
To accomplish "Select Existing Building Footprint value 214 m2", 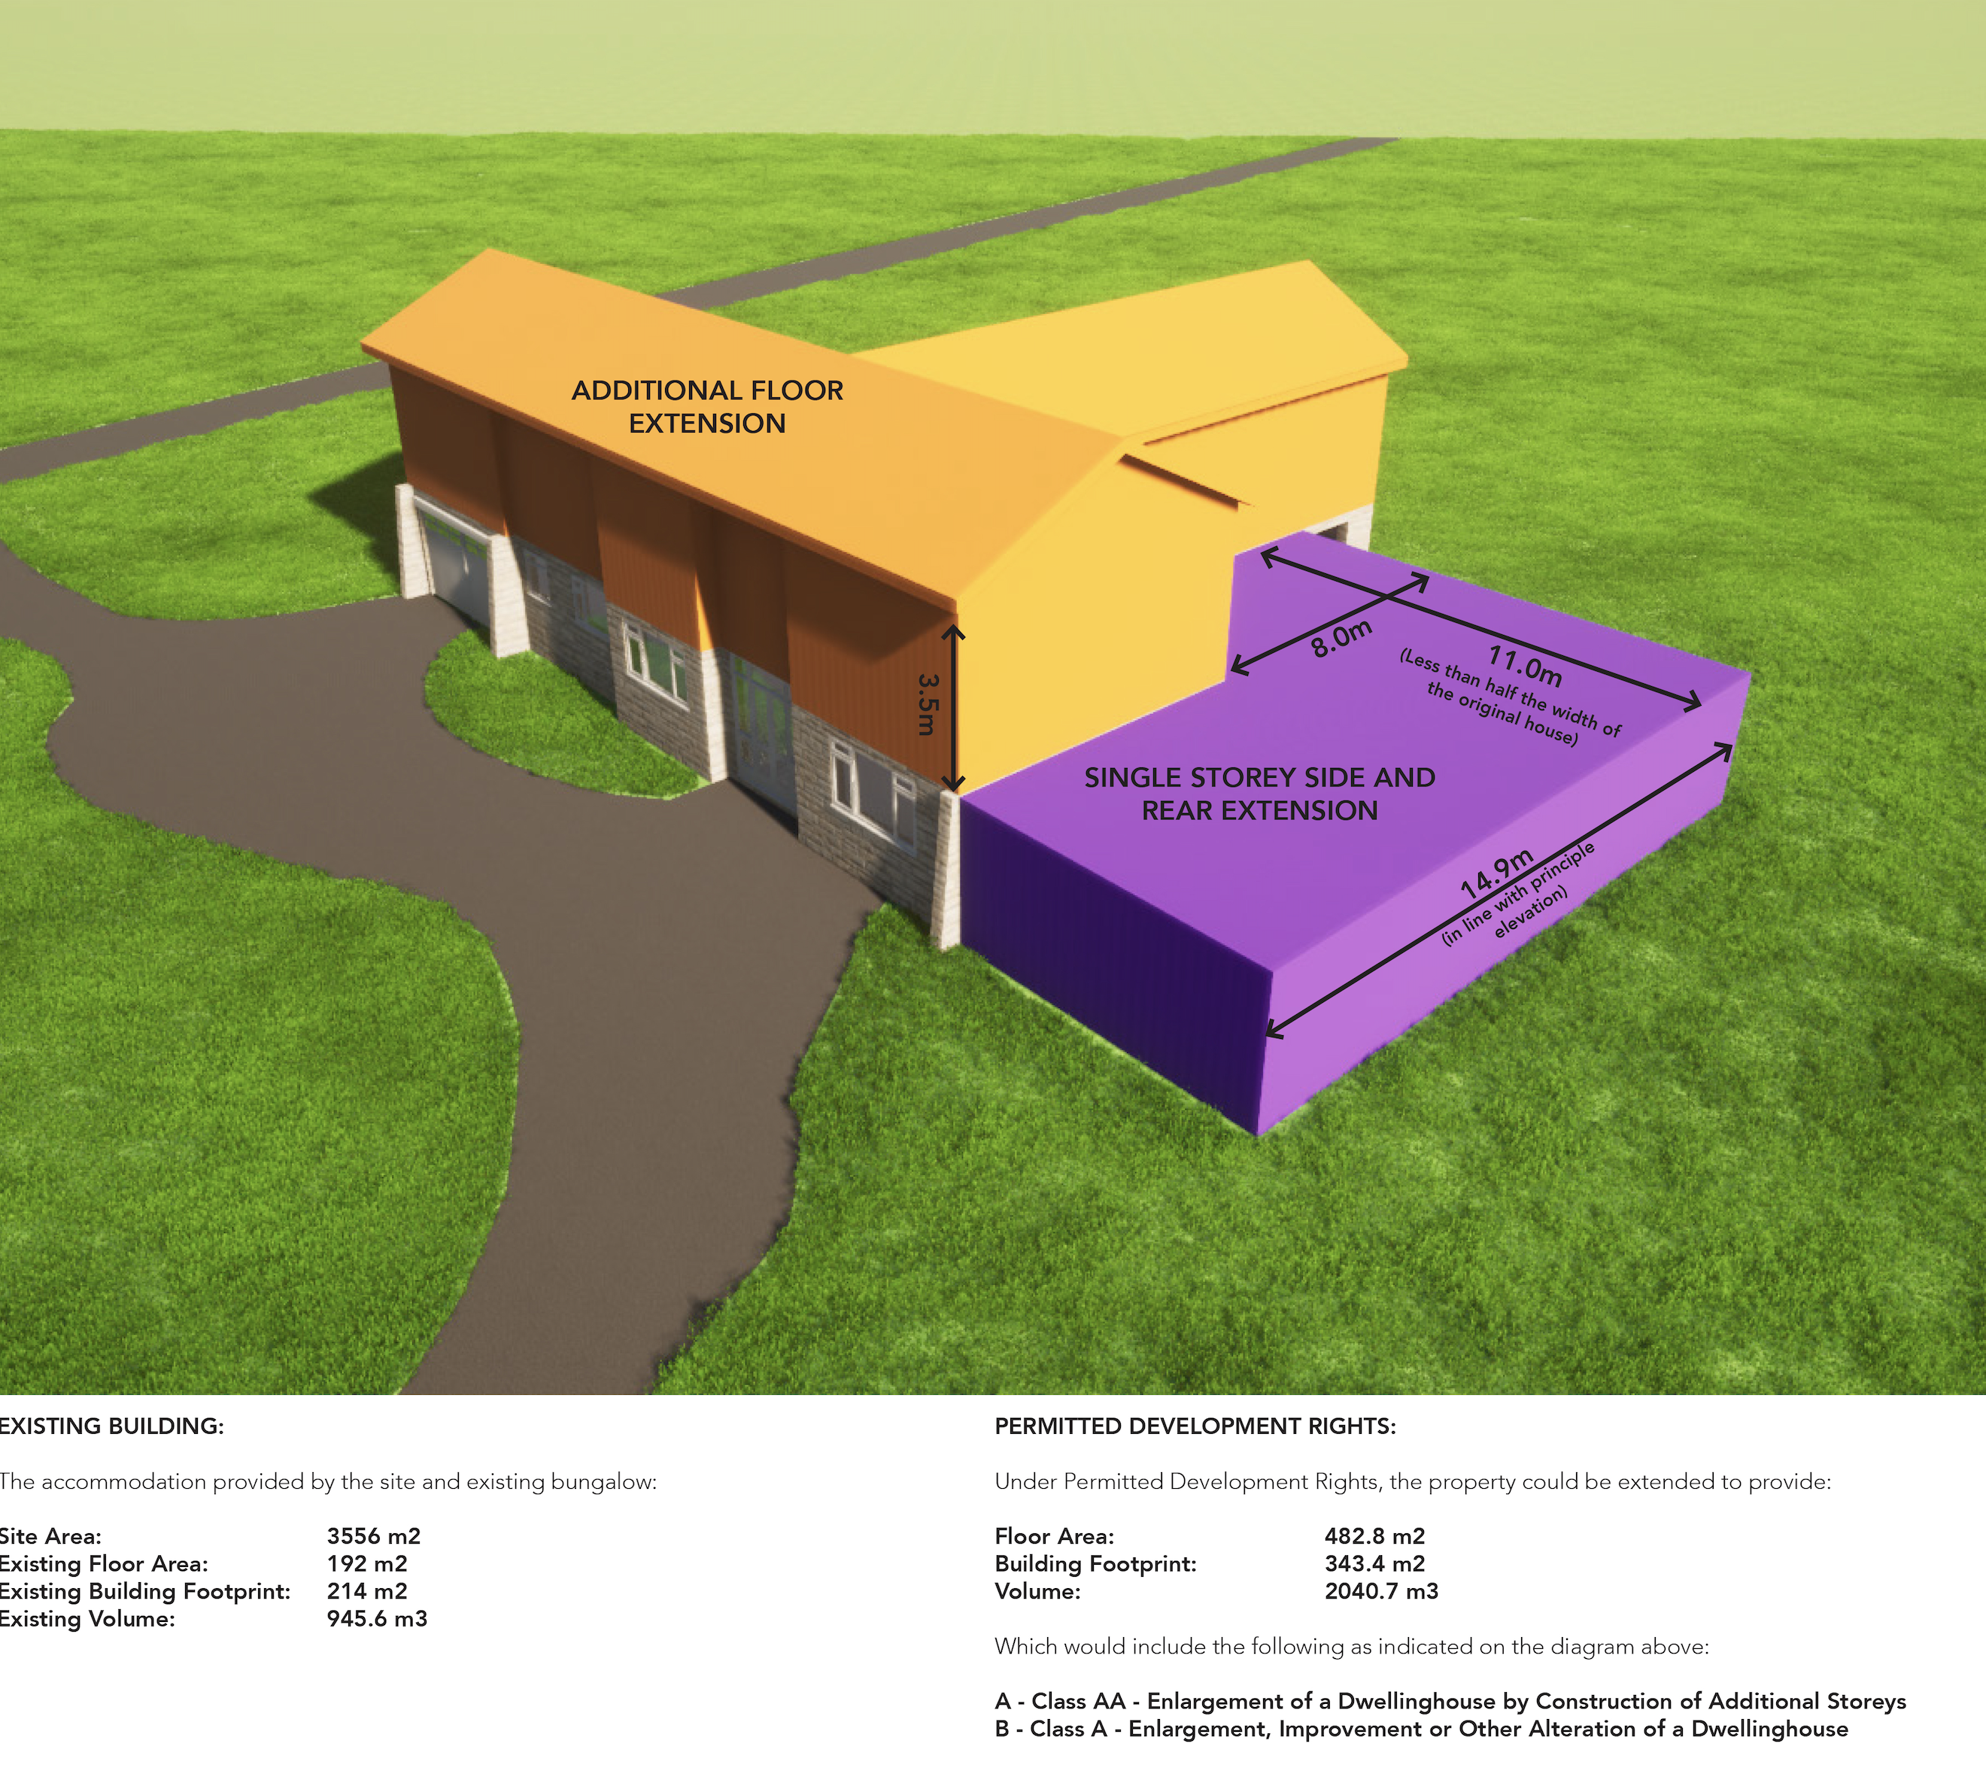I will pyautogui.click(x=366, y=1591).
